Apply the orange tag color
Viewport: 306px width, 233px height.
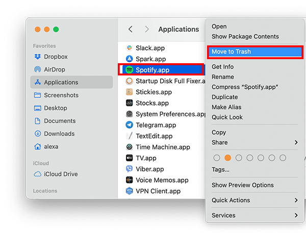pyautogui.click(x=227, y=158)
